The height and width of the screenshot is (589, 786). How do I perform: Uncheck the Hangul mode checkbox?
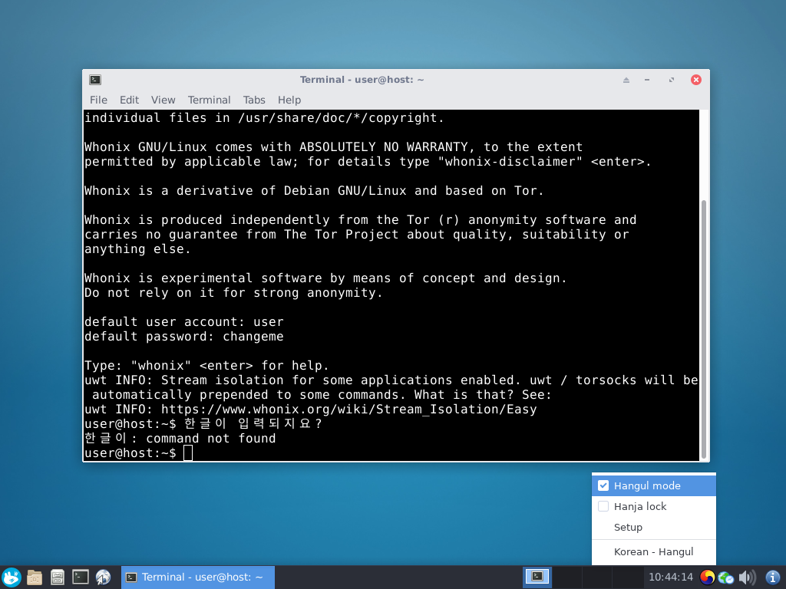pos(603,485)
